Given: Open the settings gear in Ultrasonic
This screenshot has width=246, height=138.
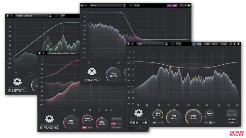Looking at the screenshot, I should 189,5.
